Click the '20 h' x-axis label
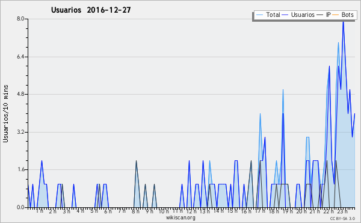The width and height of the screenshot is (361, 223). 301,212
